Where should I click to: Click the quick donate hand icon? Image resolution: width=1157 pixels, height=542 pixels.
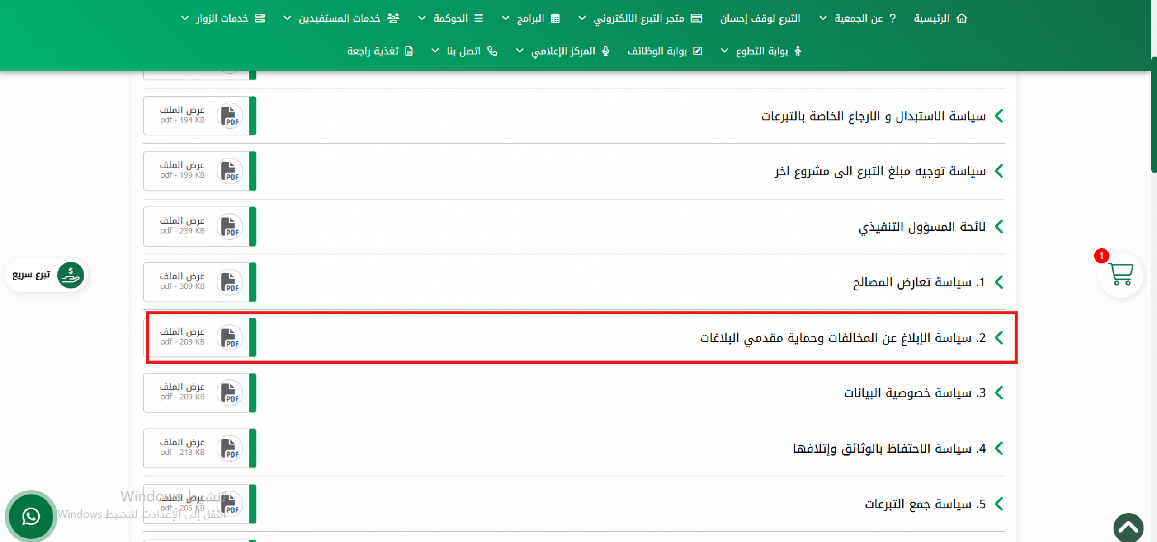(71, 275)
